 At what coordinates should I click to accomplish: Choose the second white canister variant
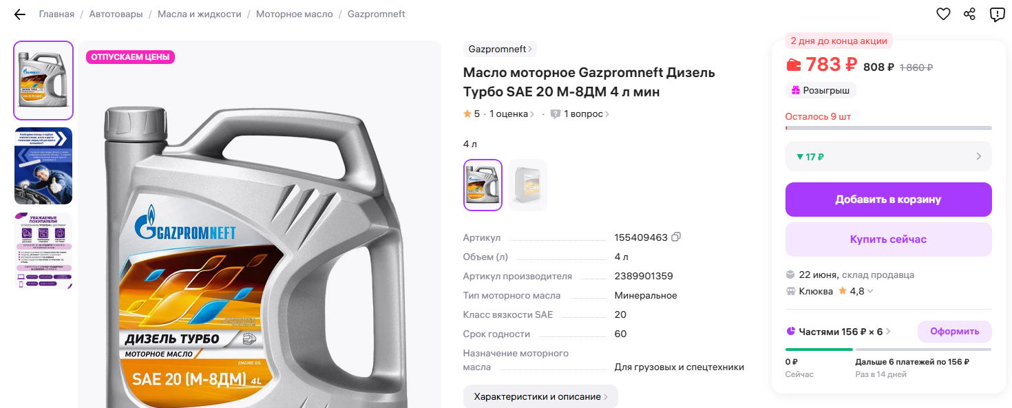528,185
